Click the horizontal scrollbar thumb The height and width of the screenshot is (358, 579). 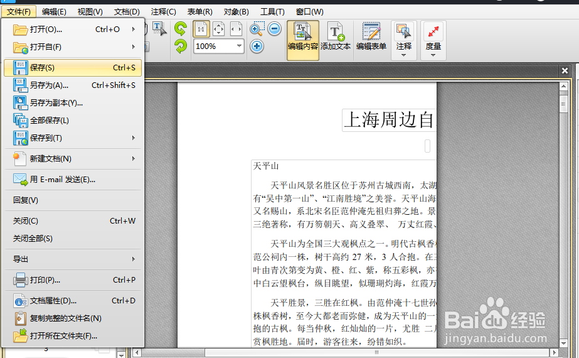coord(377,352)
